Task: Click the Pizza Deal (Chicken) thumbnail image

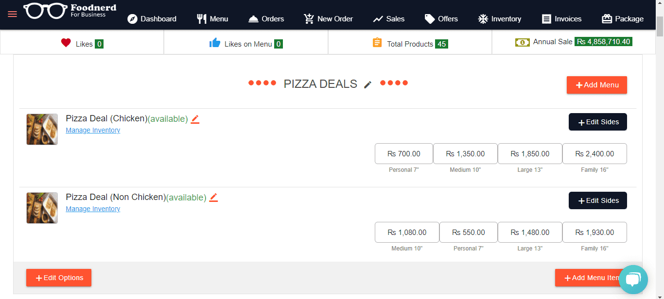Action: click(x=42, y=129)
